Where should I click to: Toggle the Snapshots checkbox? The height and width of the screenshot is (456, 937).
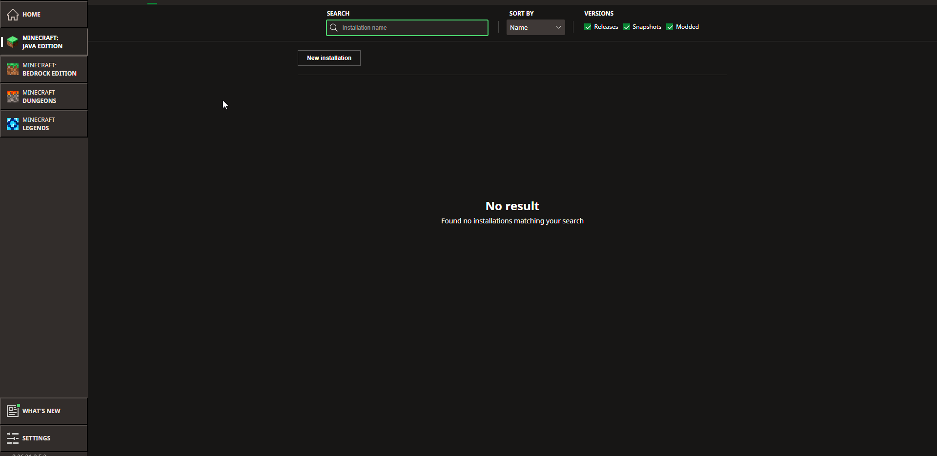[x=627, y=27]
